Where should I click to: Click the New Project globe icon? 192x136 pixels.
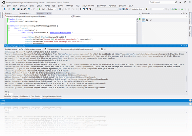click(13, 9)
